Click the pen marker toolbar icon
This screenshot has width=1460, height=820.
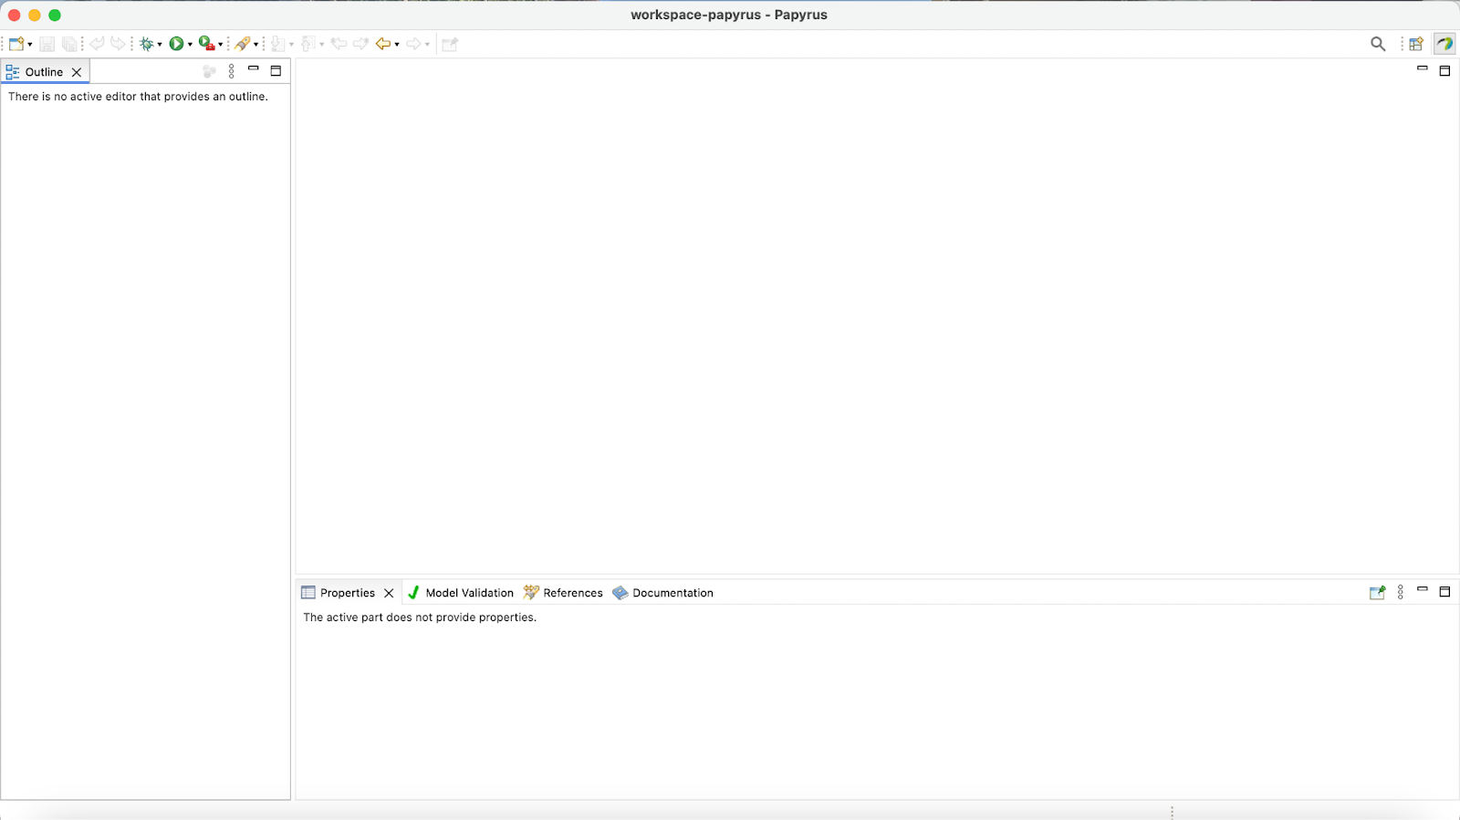(x=242, y=44)
